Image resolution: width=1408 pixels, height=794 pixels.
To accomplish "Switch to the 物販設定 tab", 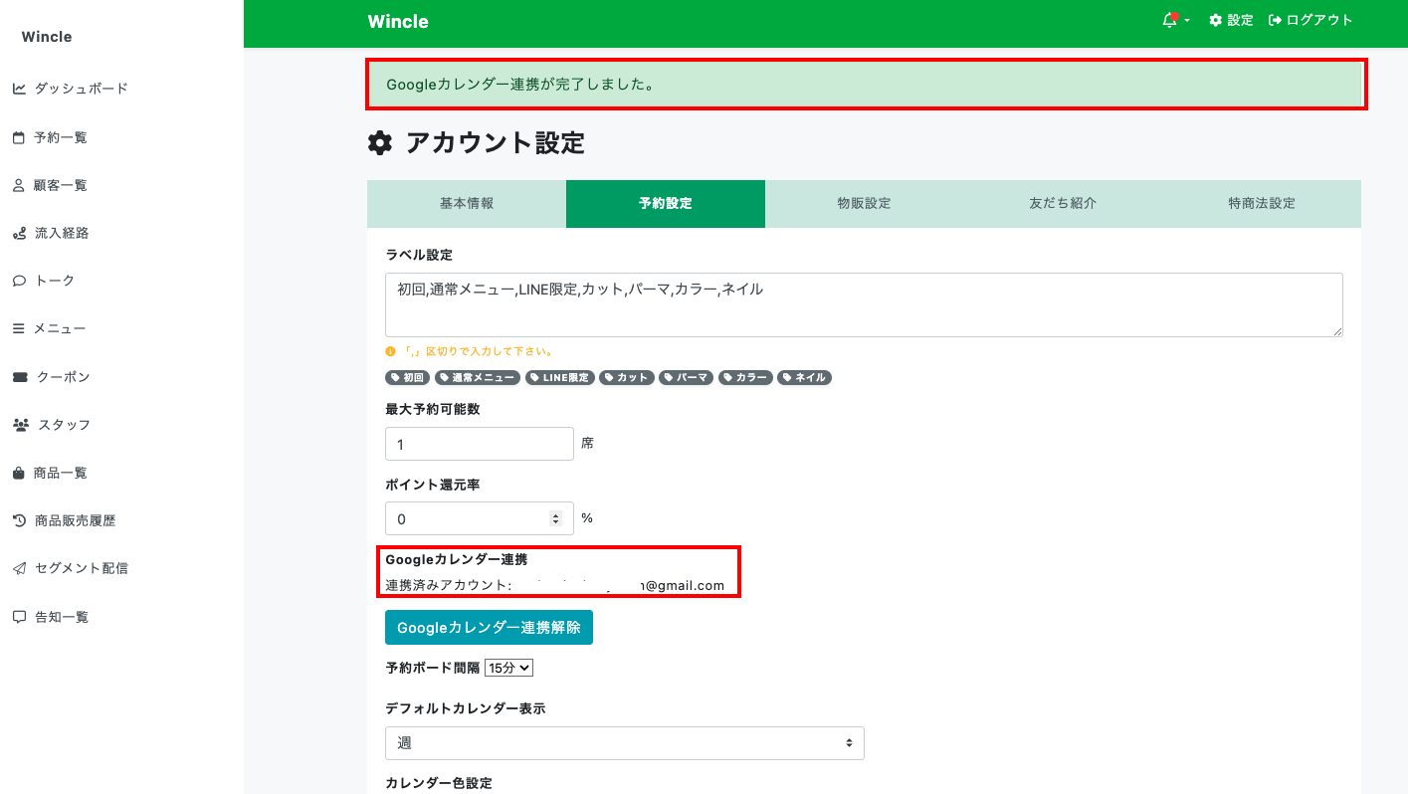I will pyautogui.click(x=864, y=204).
